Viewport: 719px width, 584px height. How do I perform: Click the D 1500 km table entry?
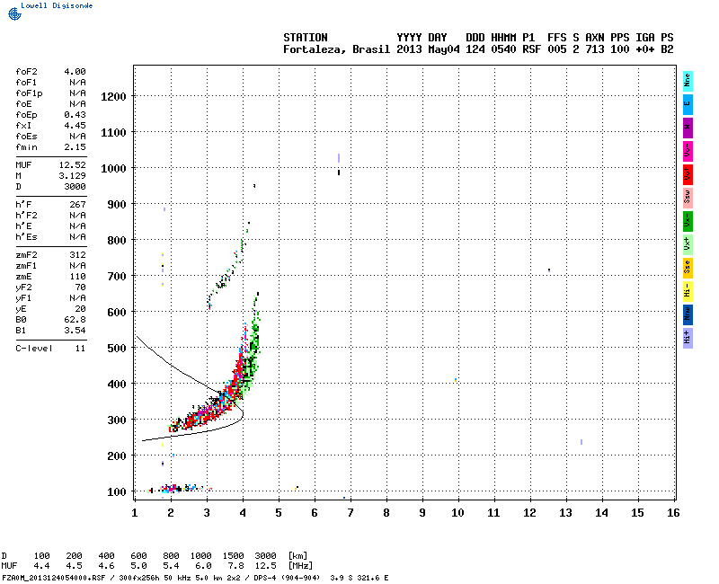[x=233, y=556]
